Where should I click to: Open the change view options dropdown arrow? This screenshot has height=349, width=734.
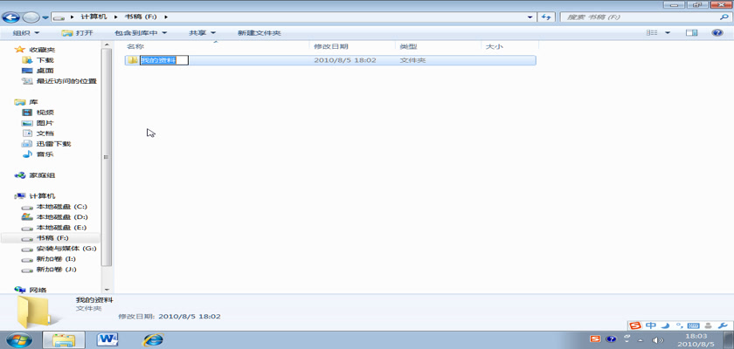click(668, 33)
